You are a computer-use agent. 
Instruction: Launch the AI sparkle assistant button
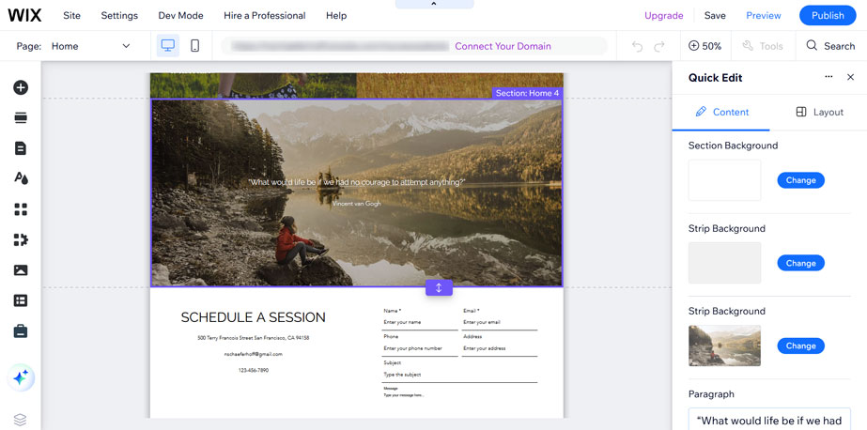coord(21,378)
